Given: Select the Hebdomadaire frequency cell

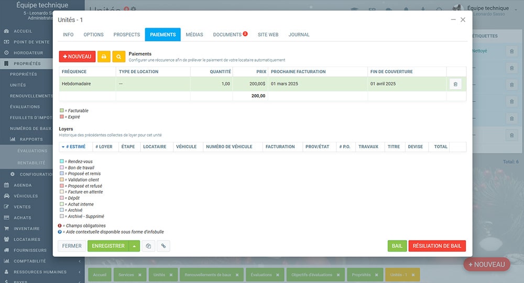Looking at the screenshot, I should (x=87, y=84).
